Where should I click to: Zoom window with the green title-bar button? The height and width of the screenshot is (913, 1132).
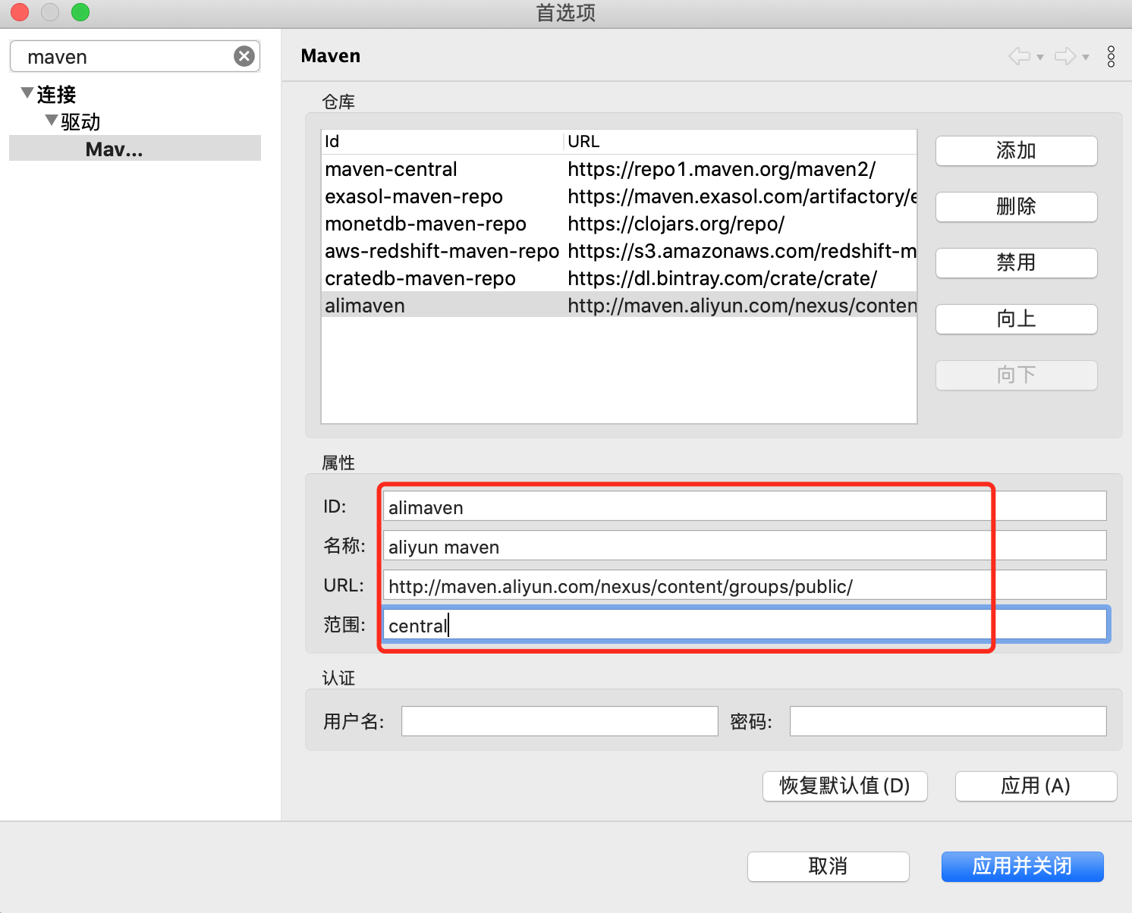coord(80,12)
